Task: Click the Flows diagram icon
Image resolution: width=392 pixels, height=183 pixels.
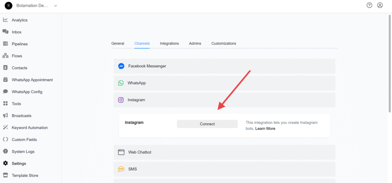Action: [x=5, y=56]
